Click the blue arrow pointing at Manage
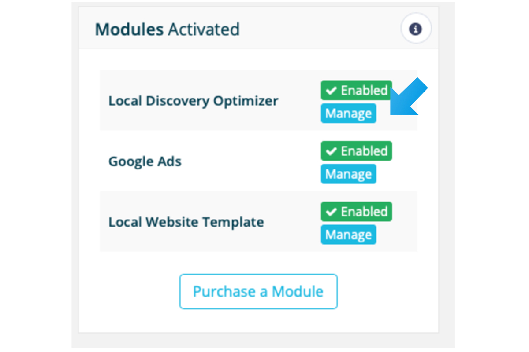Viewport: 529px width, 352px height. [x=409, y=97]
